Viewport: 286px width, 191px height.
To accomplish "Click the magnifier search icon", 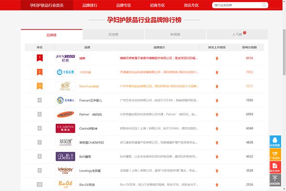I will [264, 5].
